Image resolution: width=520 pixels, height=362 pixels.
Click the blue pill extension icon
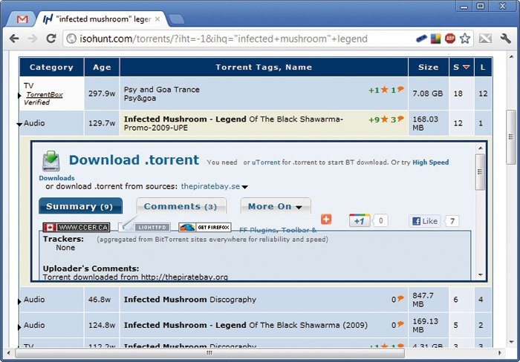(421, 39)
